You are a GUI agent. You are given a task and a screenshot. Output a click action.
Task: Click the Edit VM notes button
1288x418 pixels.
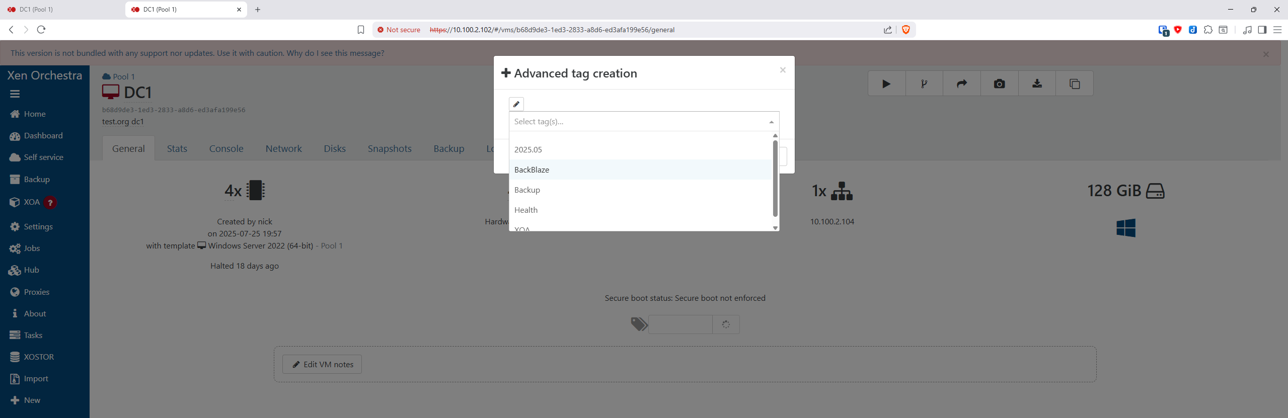click(x=322, y=364)
